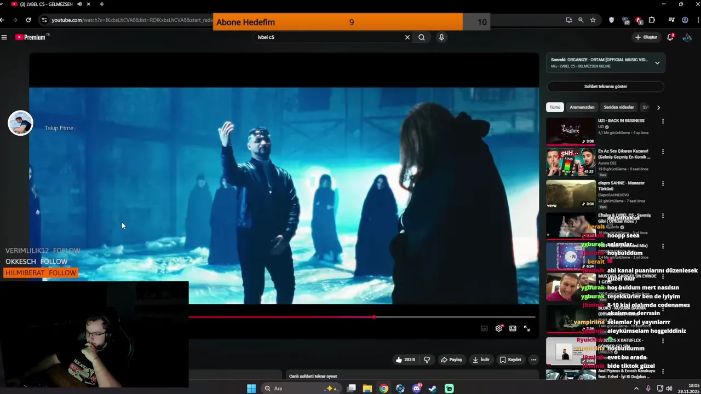Viewport: 701px width, 394px height.
Task: Open options for En Az Ses Çıkaran Kazanır
Action: click(663, 152)
